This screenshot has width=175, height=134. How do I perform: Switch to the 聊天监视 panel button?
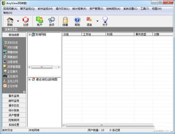click(x=14, y=96)
